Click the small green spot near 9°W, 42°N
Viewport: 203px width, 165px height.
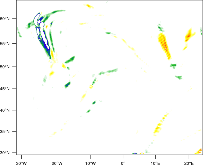click(x=94, y=103)
